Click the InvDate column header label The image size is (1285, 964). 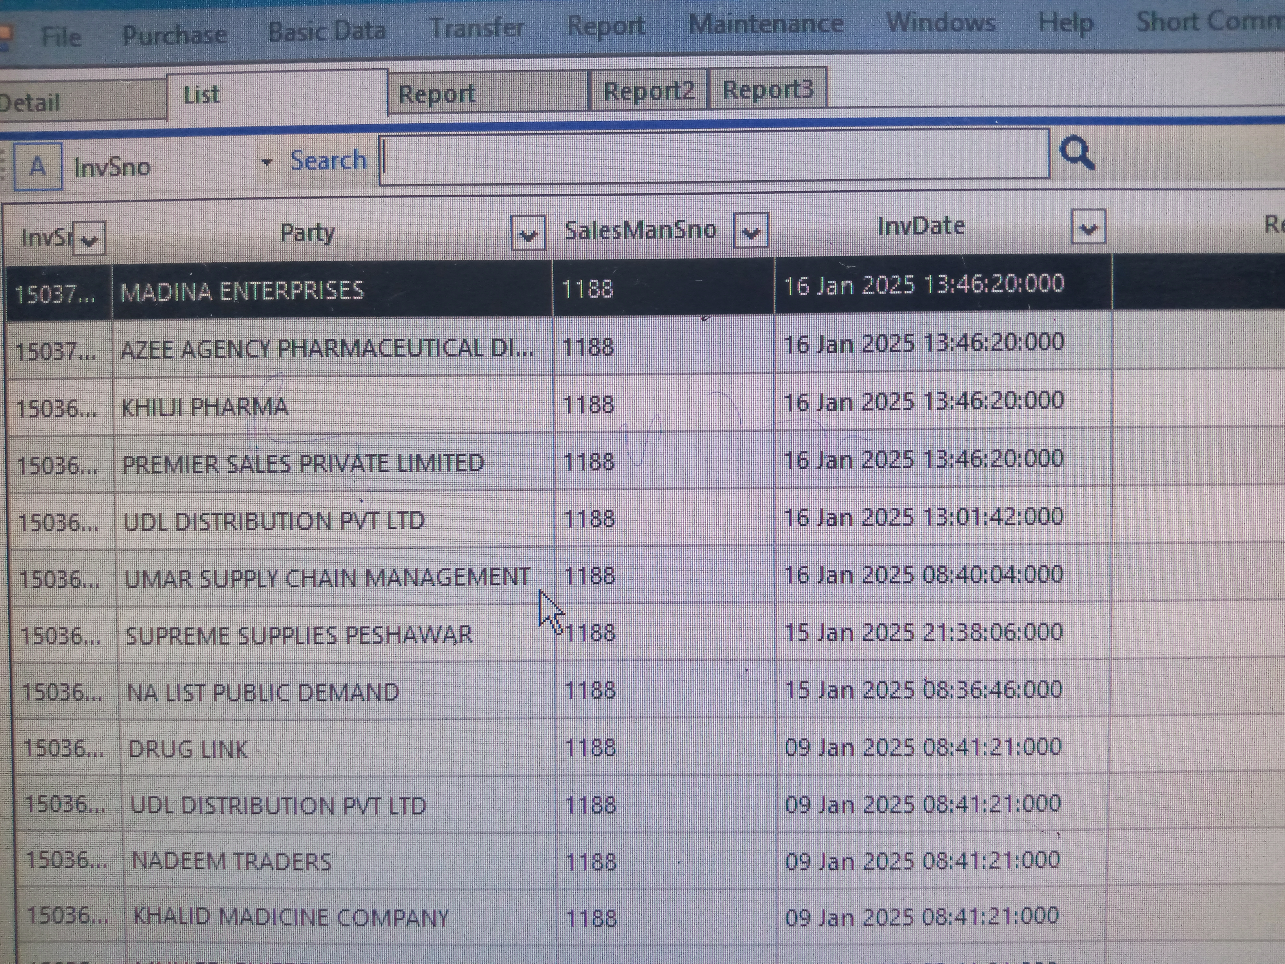921,226
